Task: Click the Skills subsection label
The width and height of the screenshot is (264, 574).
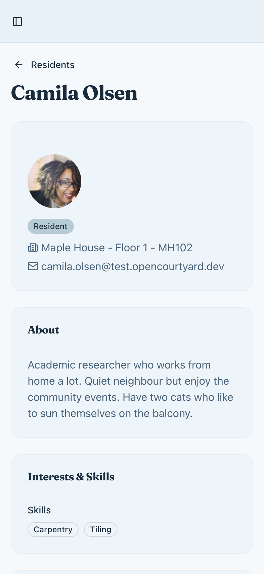Action: (x=39, y=510)
